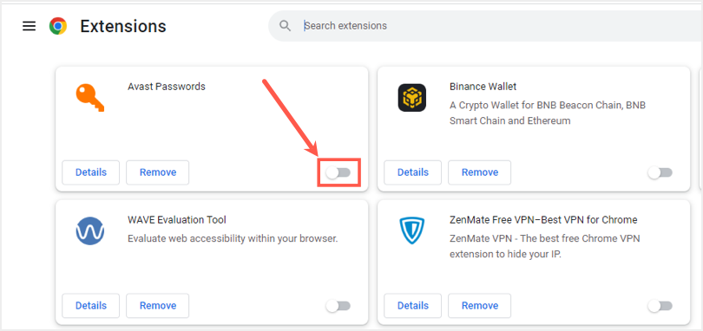The width and height of the screenshot is (703, 331).
Task: Open Details for Binance Wallet
Action: [413, 172]
